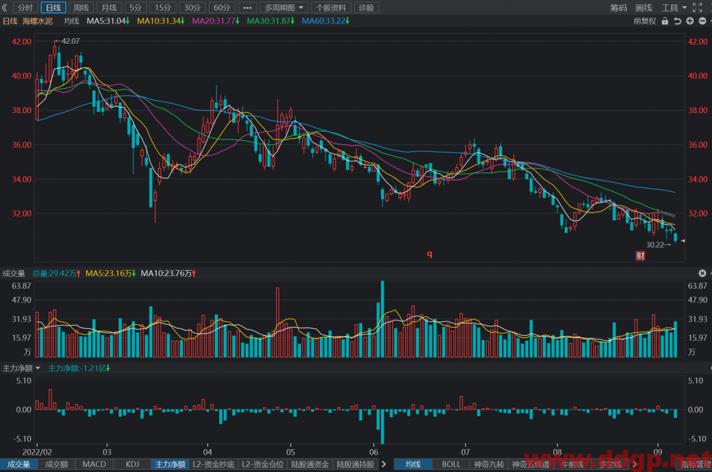This screenshot has height=472, width=712.
Task: Select the 多空线 indicator tab
Action: (610, 464)
